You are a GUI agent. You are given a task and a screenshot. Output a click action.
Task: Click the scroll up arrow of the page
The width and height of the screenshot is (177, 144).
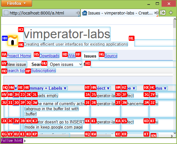point(175,19)
